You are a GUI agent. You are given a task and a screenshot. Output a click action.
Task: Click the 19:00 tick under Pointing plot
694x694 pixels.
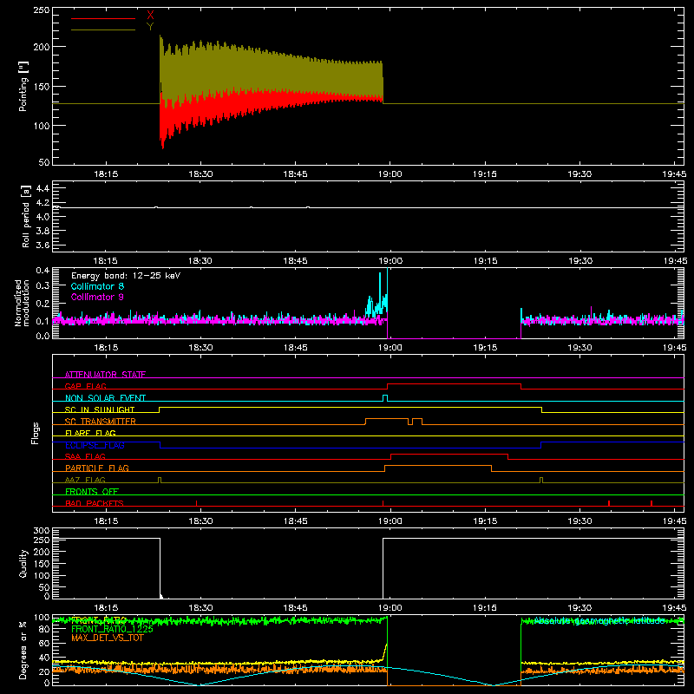[x=390, y=174]
